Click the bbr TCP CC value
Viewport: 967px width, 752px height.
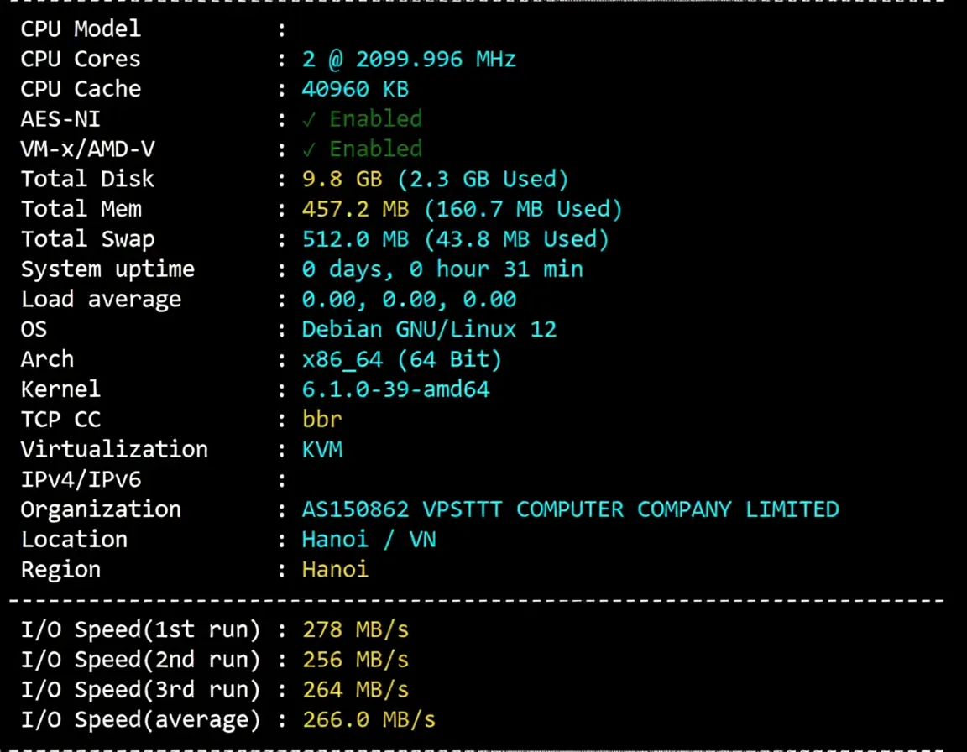click(x=321, y=419)
